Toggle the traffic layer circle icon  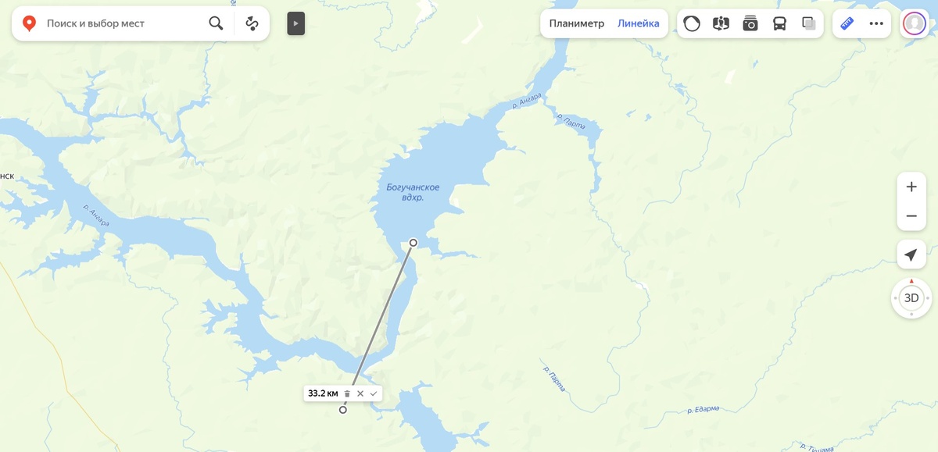point(692,23)
